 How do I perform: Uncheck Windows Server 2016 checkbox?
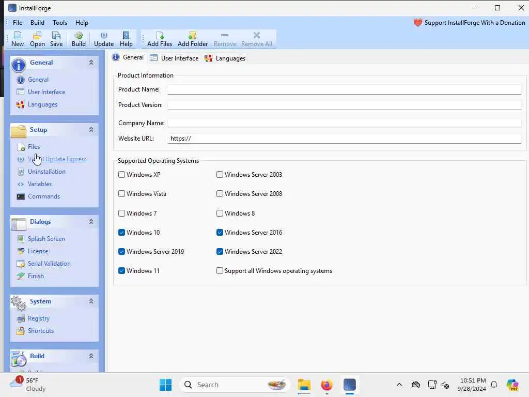(x=220, y=233)
